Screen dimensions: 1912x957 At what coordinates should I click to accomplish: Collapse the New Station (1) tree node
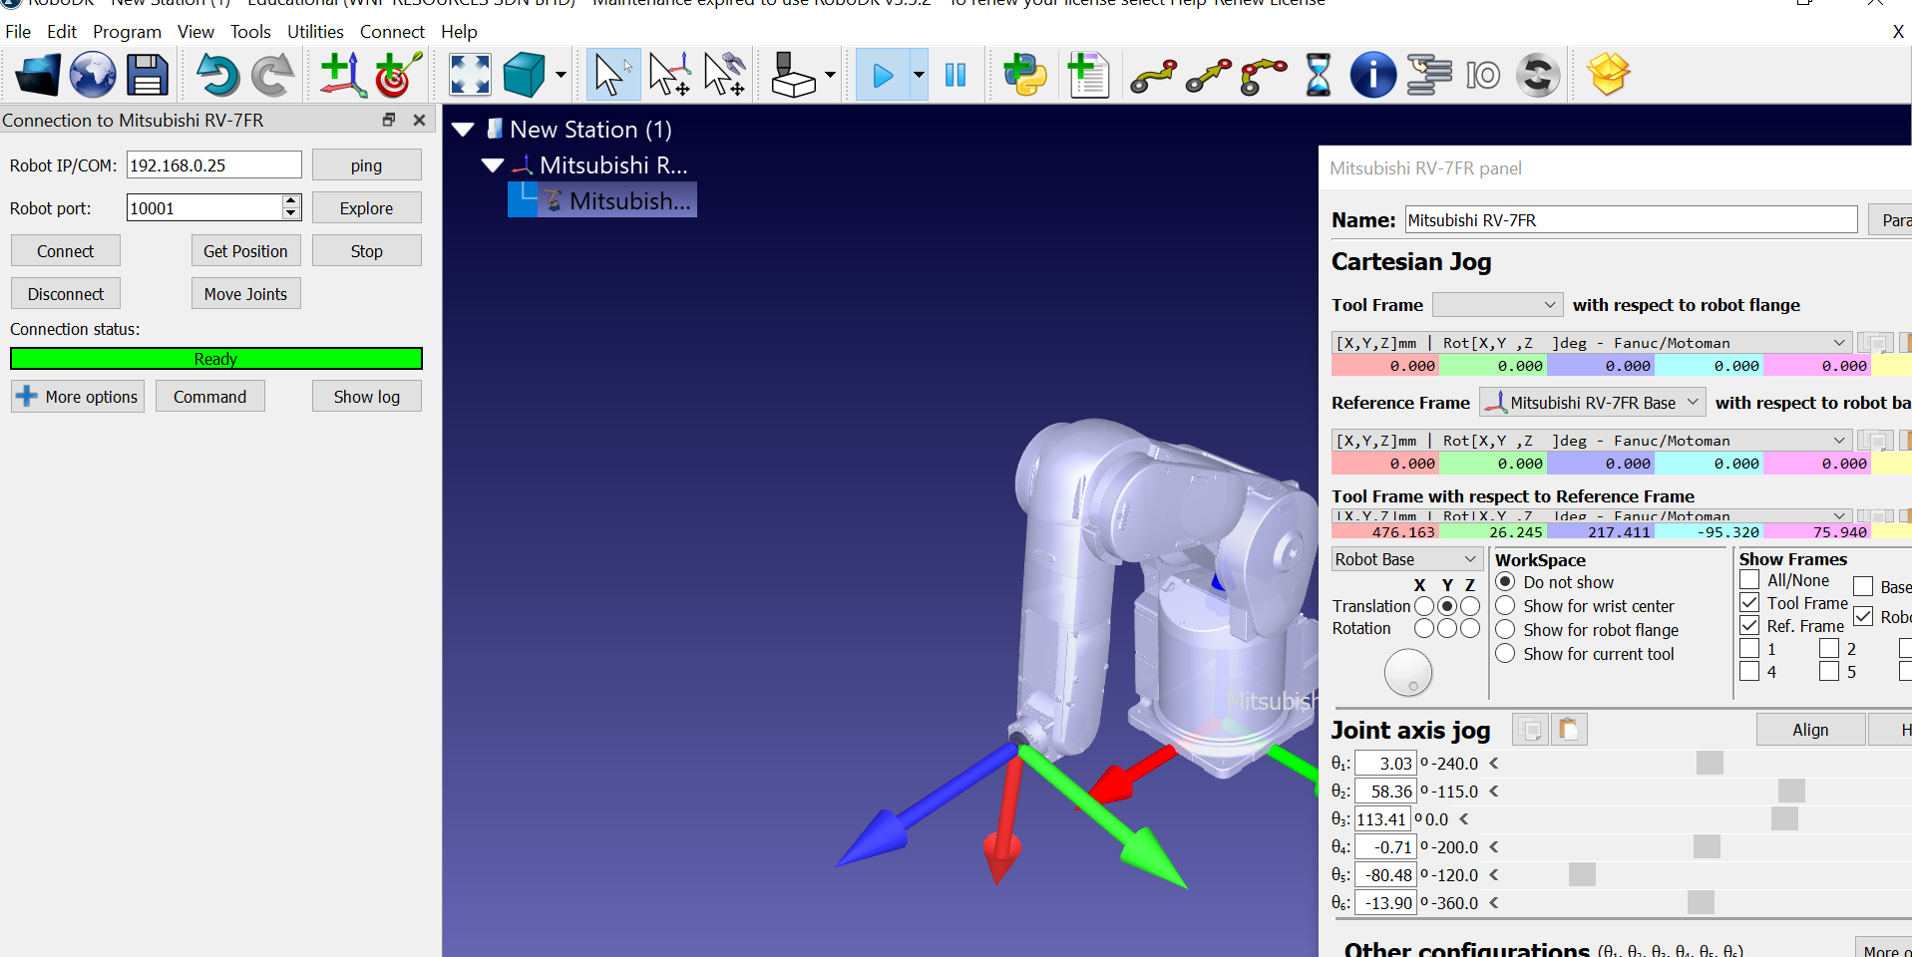click(x=463, y=130)
